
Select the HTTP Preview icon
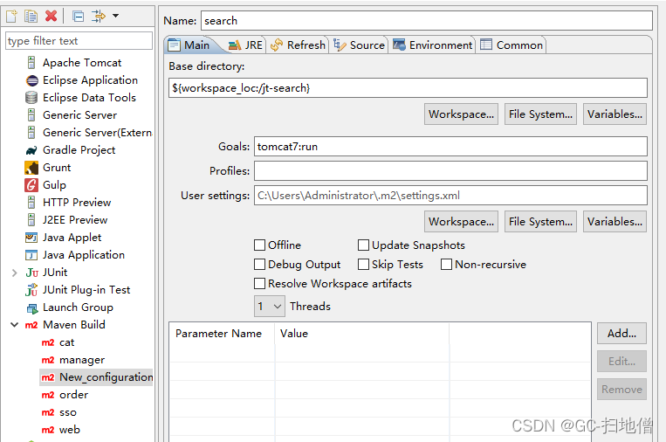[31, 203]
